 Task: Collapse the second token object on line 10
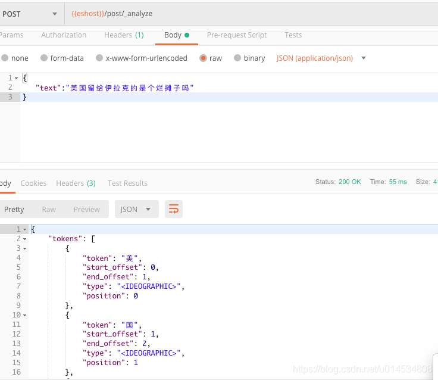click(24, 316)
